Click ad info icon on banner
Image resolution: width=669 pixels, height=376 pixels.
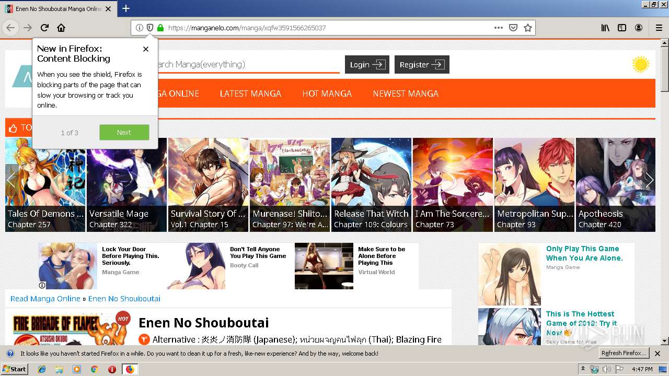[42, 286]
